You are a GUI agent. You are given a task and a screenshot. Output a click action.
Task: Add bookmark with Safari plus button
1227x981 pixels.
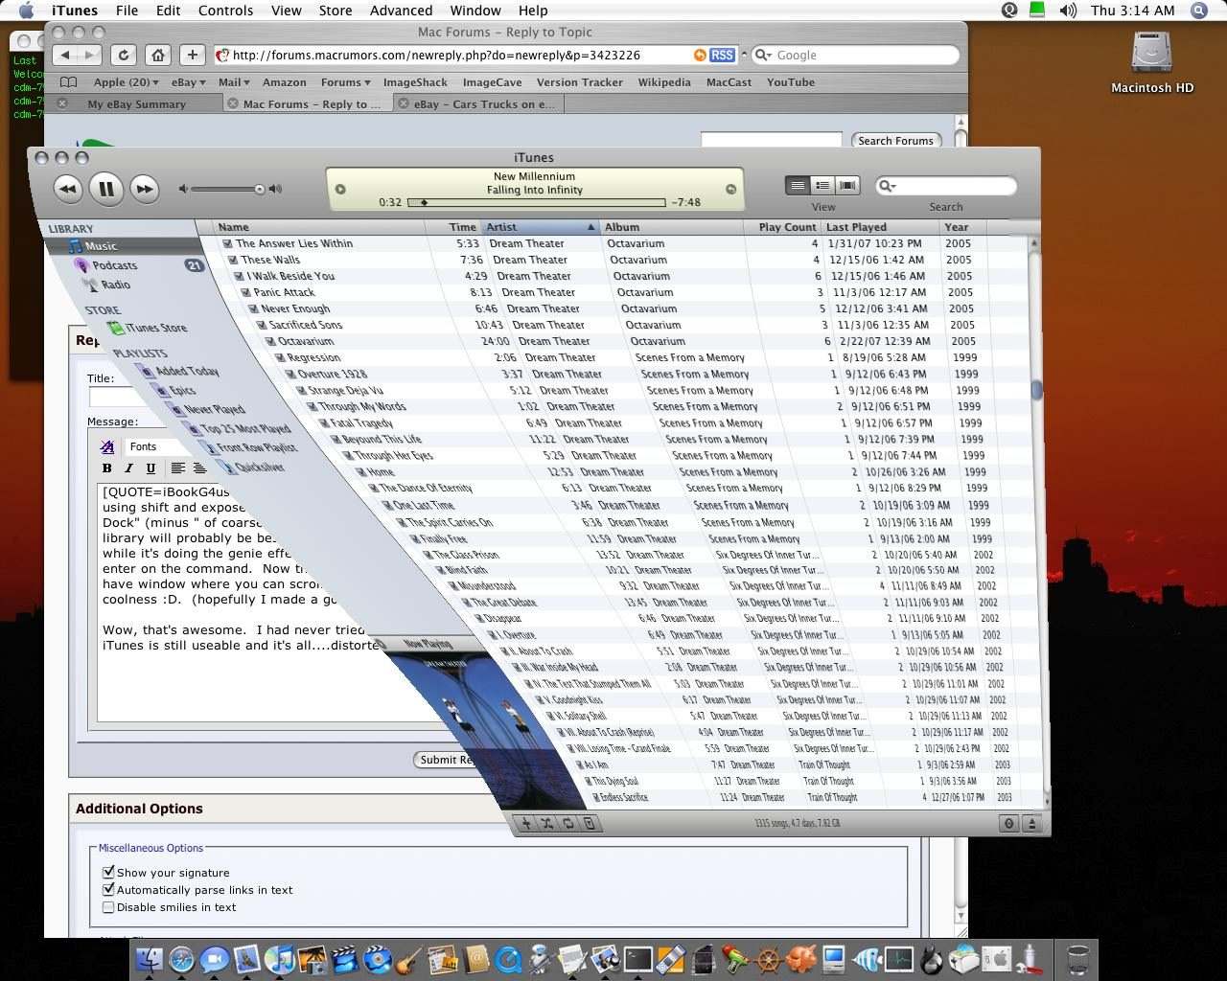(193, 56)
